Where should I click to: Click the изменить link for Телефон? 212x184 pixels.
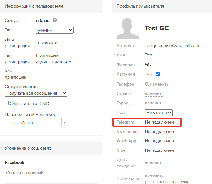159,84
